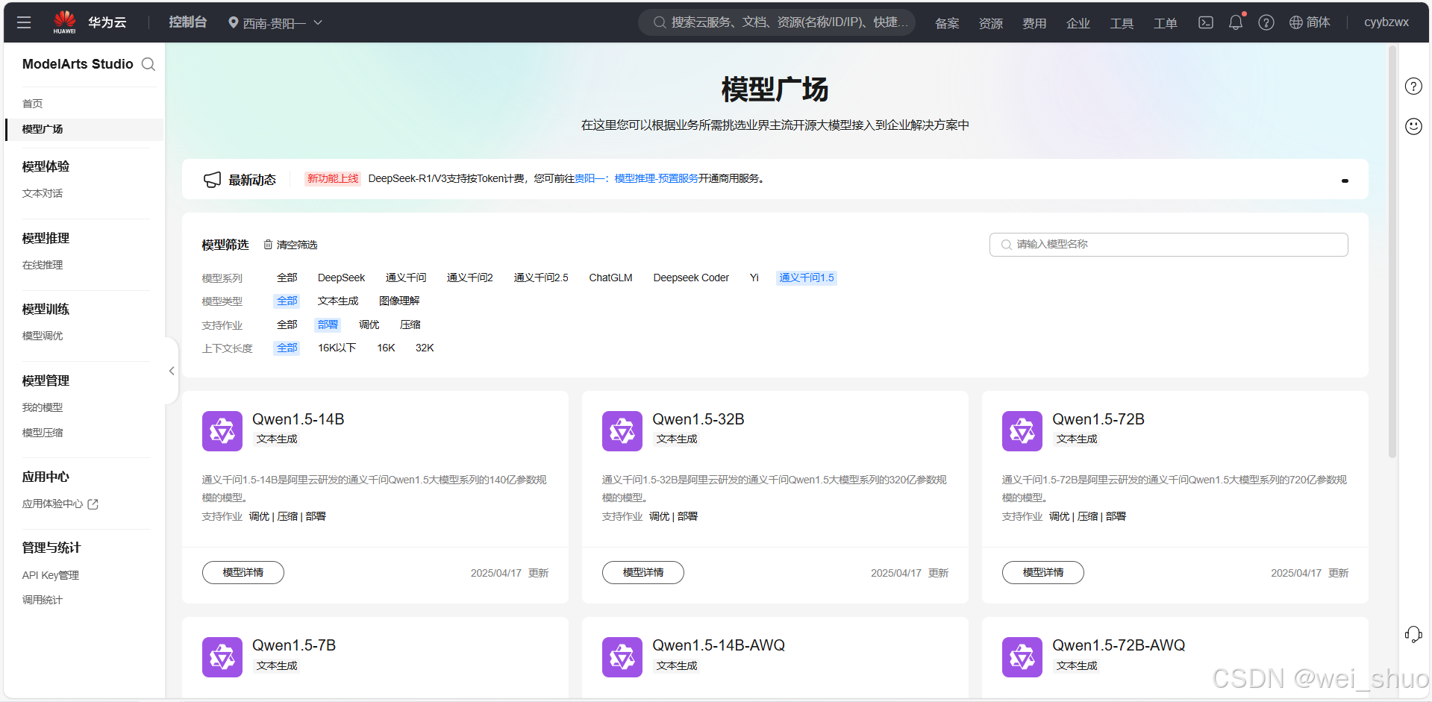Screen dimensions: 1432x702
Task: Click 模型详情 for Qwen1.5-32B
Action: 643,572
